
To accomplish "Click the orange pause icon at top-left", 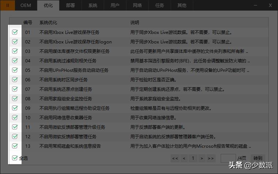I will 8,5.
